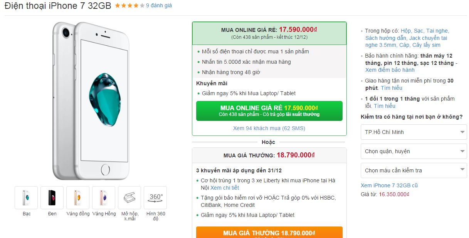This screenshot has width=469, height=238.
Task: Click the orange MUA GIÁ THƯỜNG button
Action: coord(269,233)
